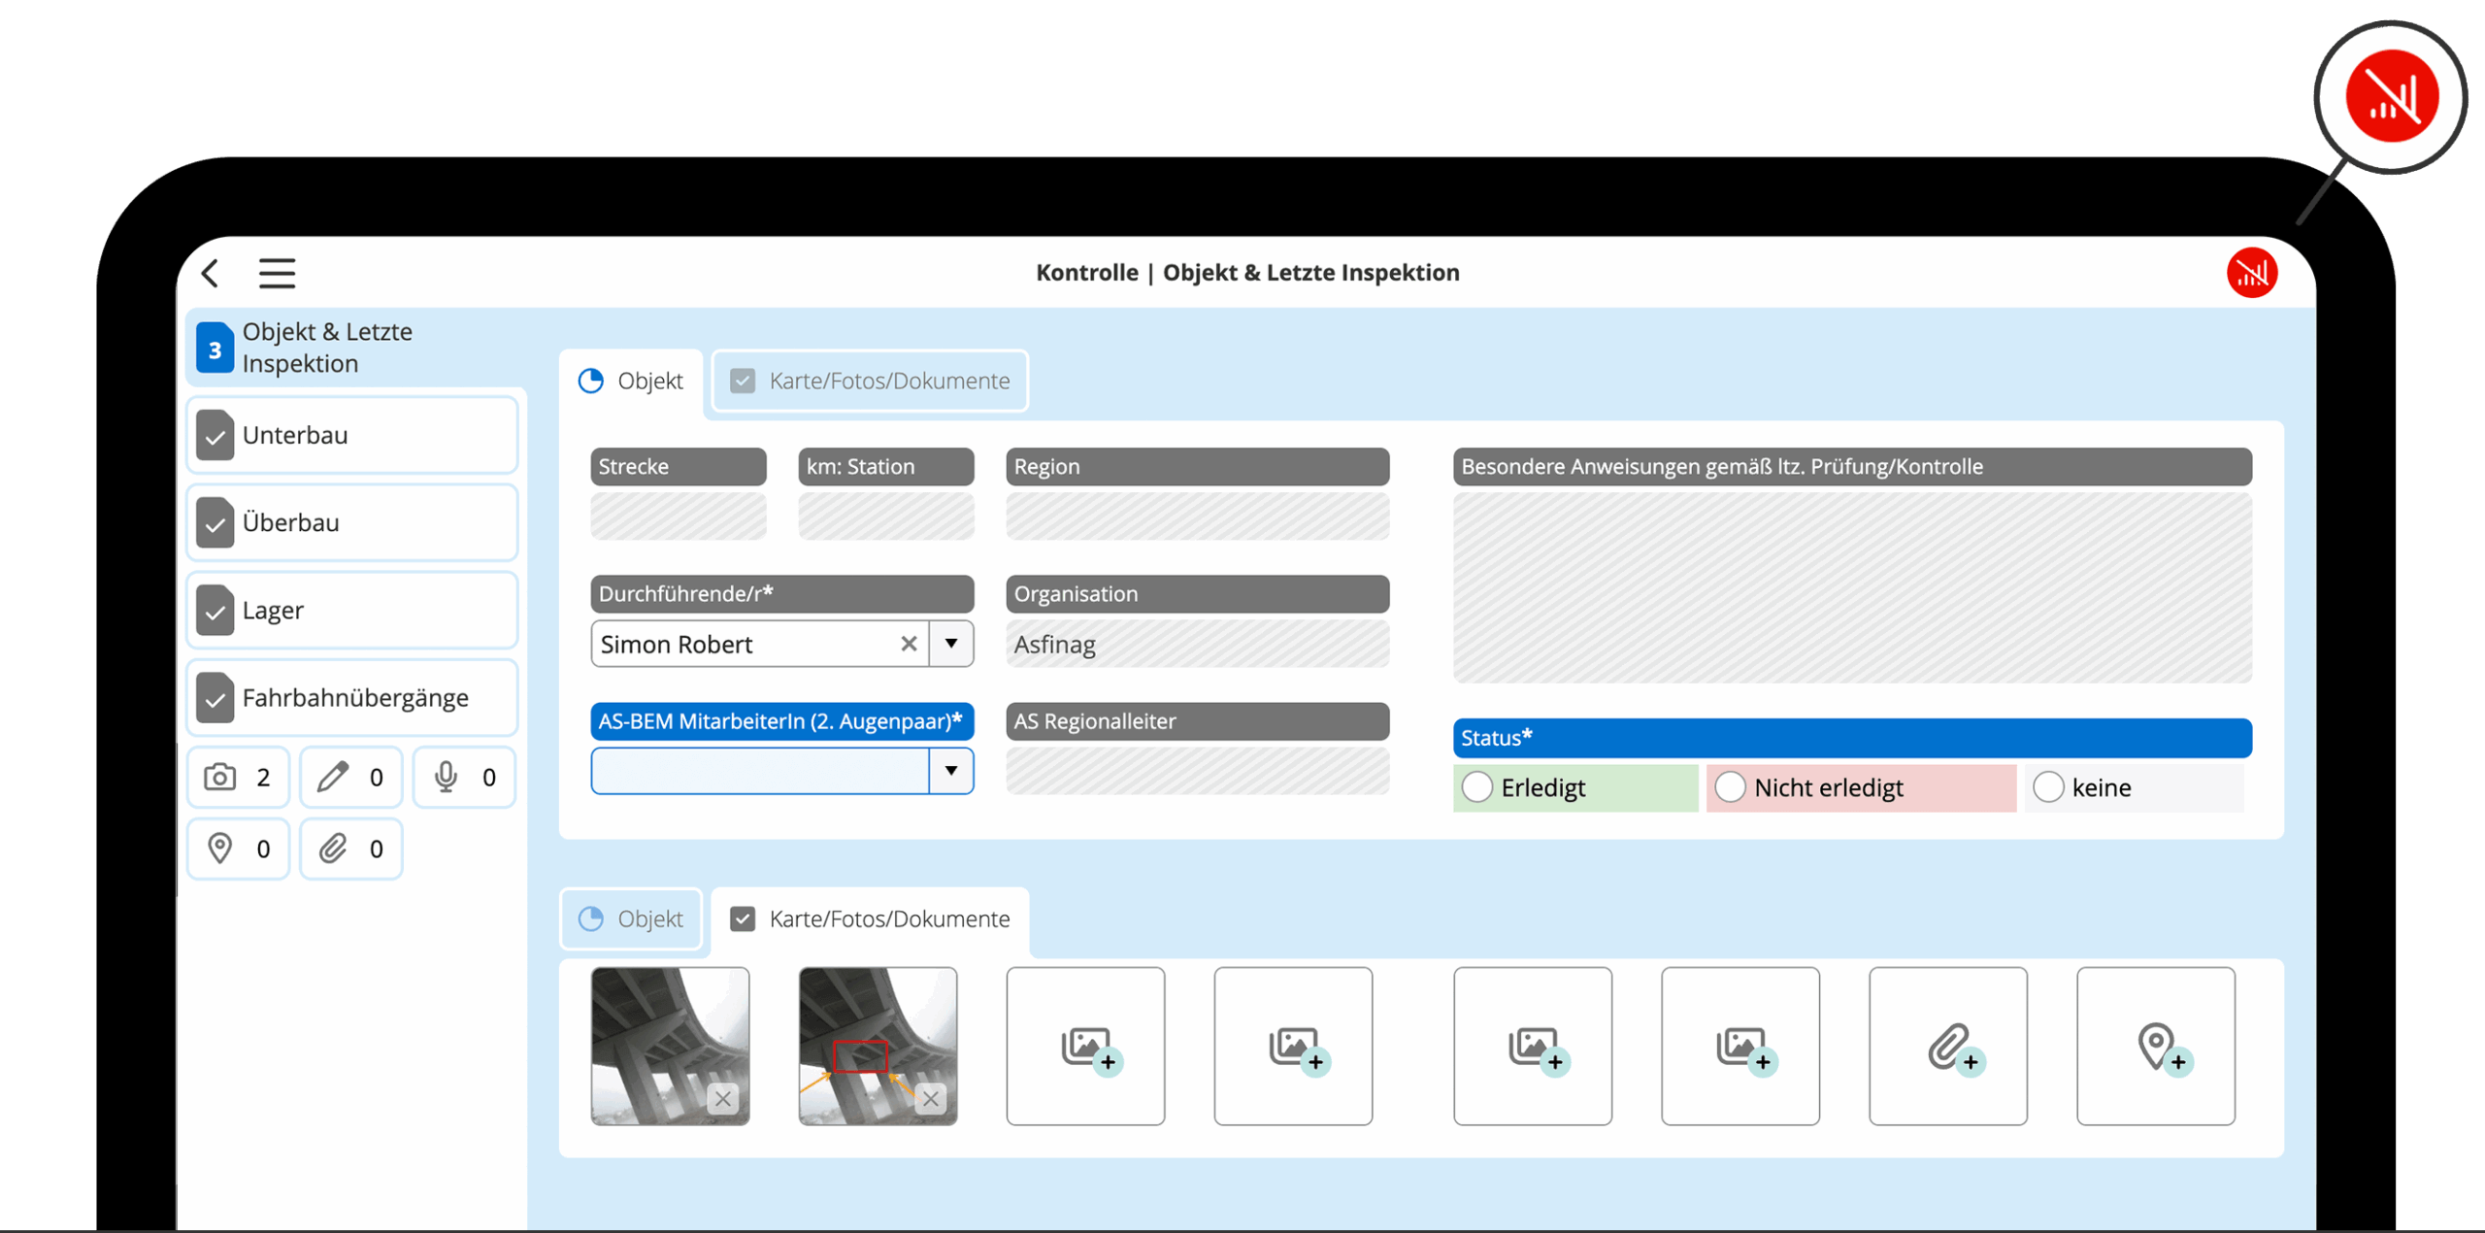The height and width of the screenshot is (1233, 2485).
Task: Uncheck the Fahrbahnübergänge checkbox
Action: tap(215, 697)
